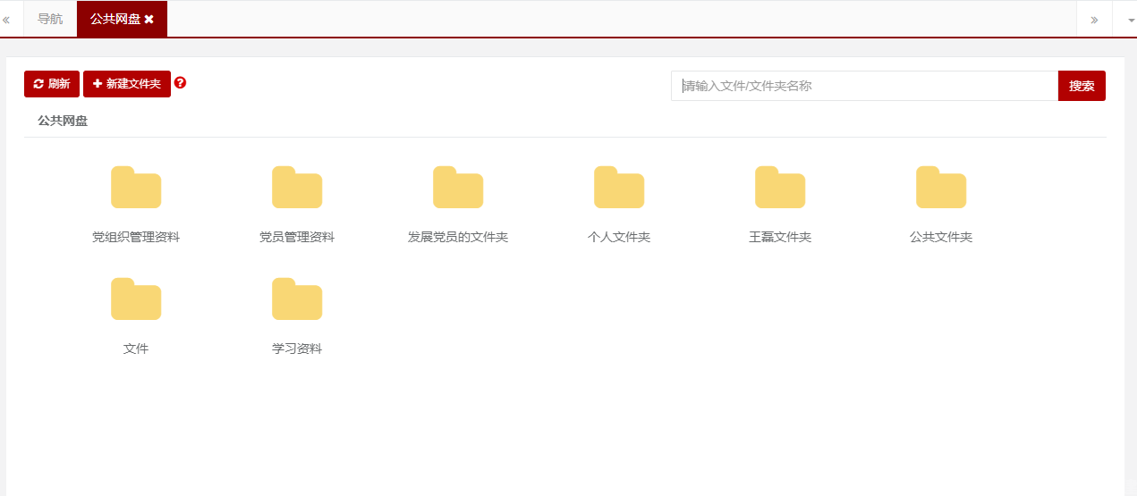Open the 党员管理资料 folder icon
Viewport: 1137px width, 496px height.
click(x=297, y=188)
